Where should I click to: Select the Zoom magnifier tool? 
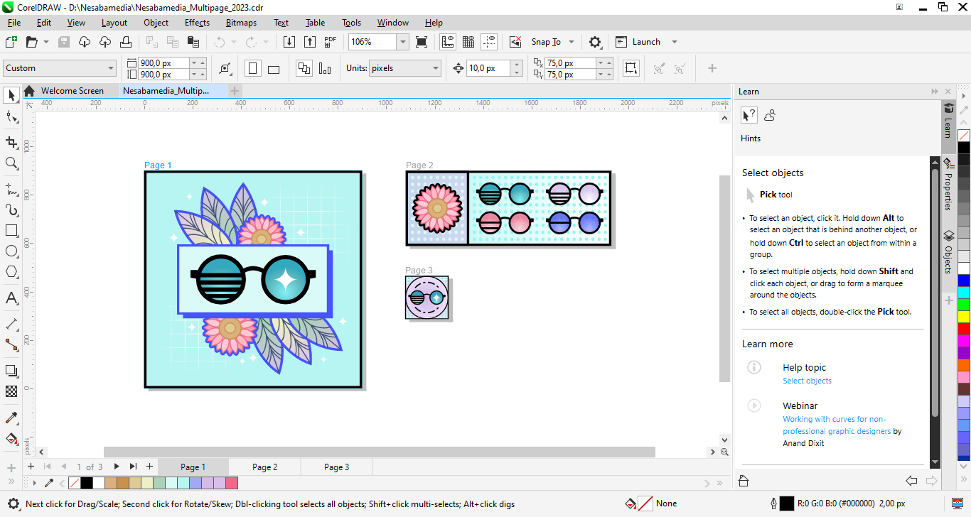click(11, 163)
